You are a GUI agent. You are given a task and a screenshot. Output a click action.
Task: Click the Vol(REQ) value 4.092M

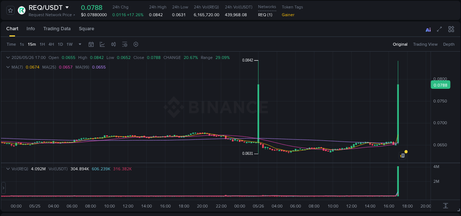[38, 169]
